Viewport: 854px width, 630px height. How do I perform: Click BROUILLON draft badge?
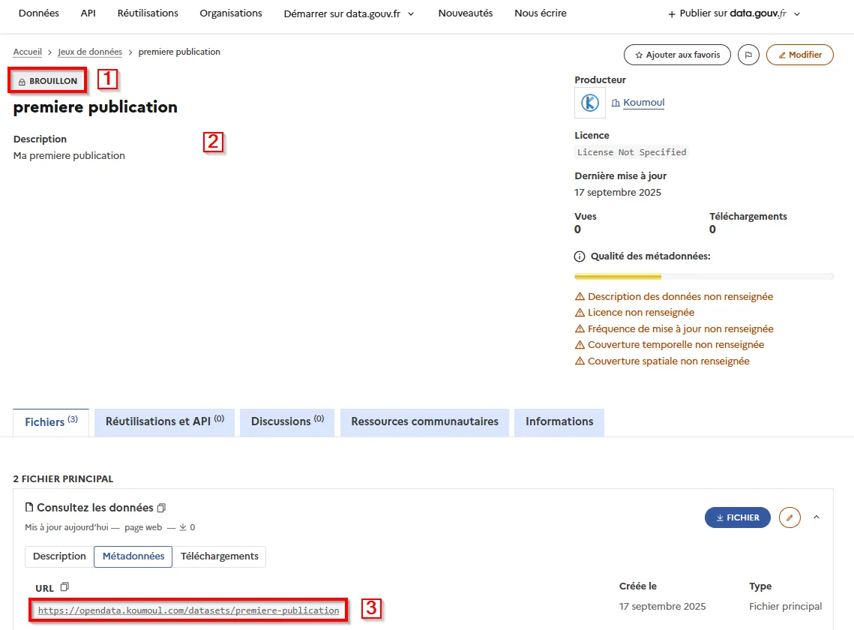click(x=48, y=81)
